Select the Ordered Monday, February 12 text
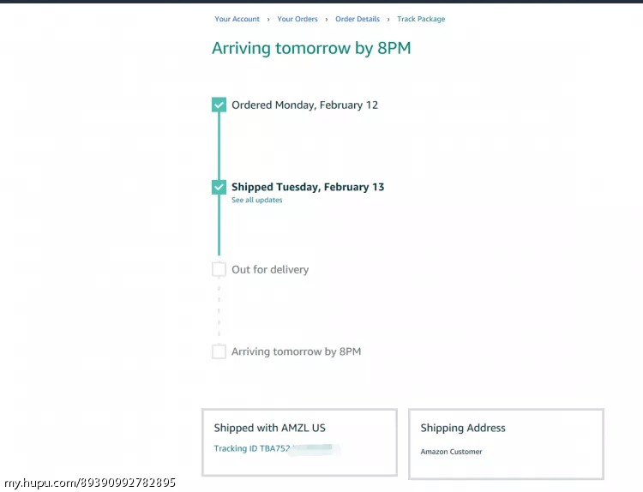Image resolution: width=643 pixels, height=492 pixels. pyautogui.click(x=304, y=105)
